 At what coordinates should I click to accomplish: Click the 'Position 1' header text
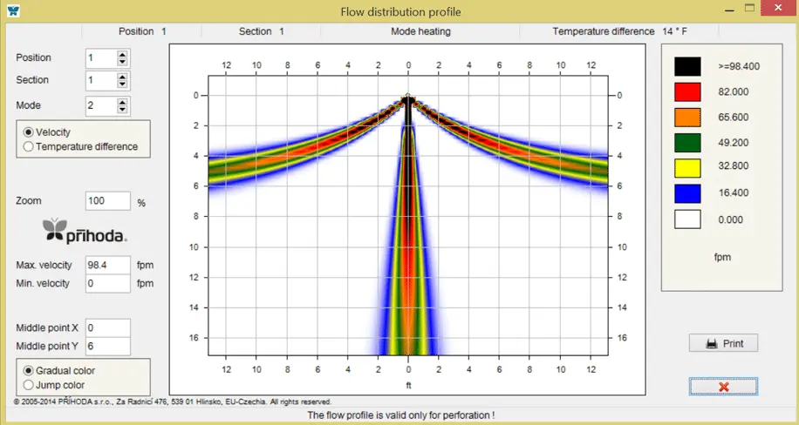pos(143,31)
